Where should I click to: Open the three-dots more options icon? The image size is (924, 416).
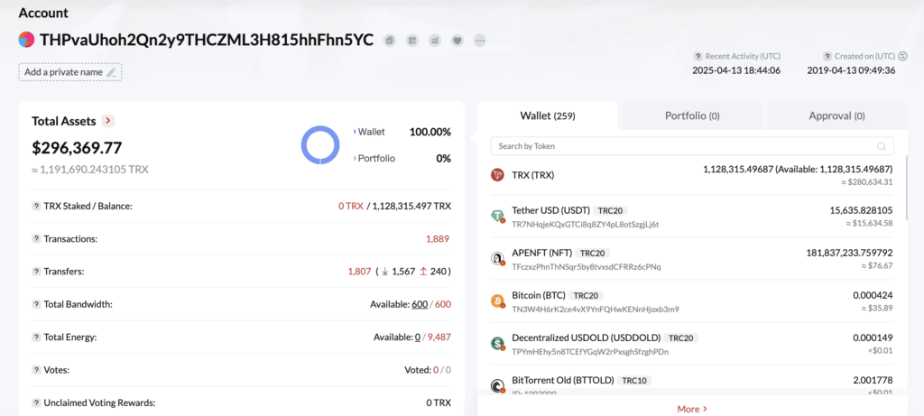480,41
